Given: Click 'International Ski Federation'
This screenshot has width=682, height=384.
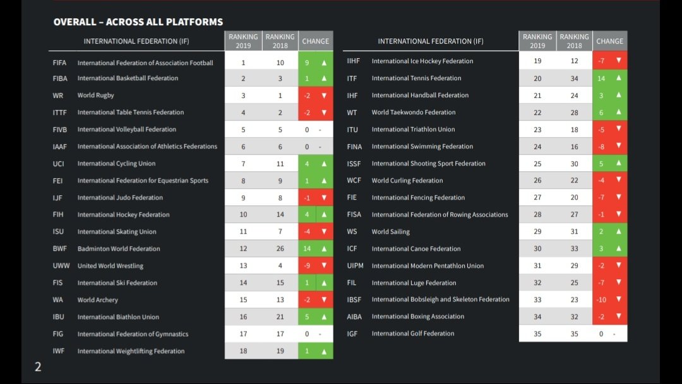Looking at the screenshot, I should click(117, 283).
